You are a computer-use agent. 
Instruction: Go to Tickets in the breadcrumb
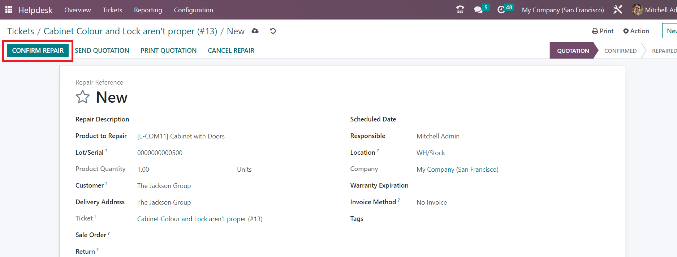pyautogui.click(x=21, y=31)
